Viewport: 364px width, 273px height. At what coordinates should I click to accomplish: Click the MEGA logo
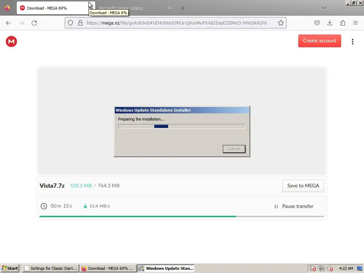(x=11, y=42)
